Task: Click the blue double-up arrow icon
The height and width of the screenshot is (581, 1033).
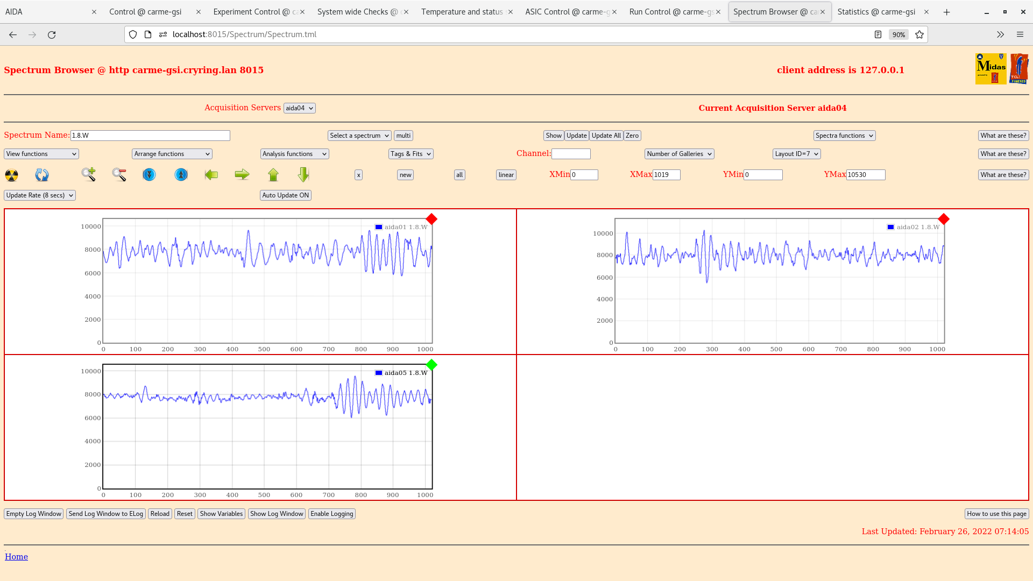Action: click(x=181, y=175)
